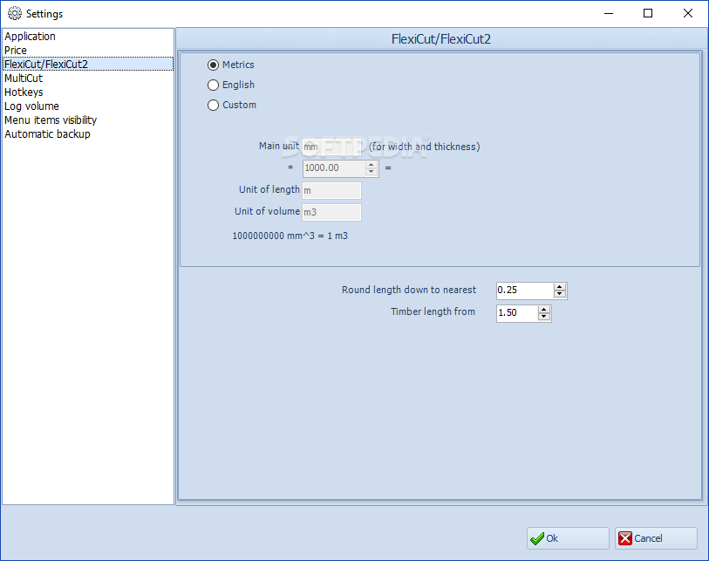
Task: Decrease the 1000.00 multiplier value
Action: point(372,172)
